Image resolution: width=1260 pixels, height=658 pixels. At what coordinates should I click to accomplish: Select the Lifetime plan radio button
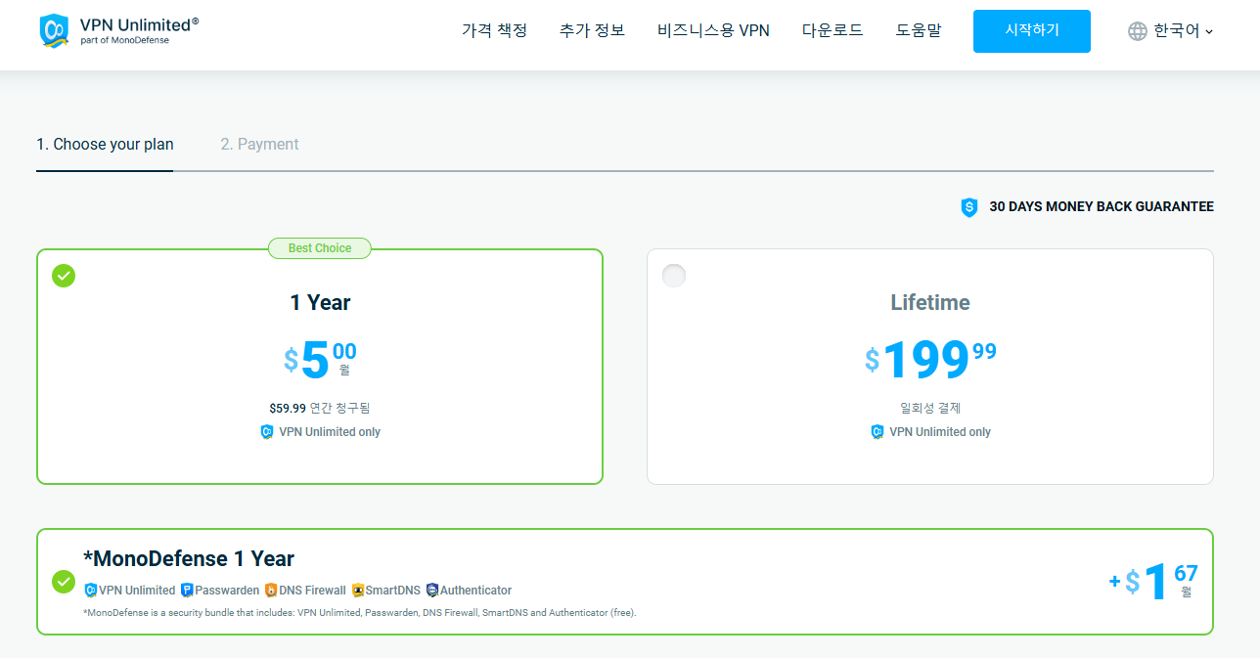674,276
